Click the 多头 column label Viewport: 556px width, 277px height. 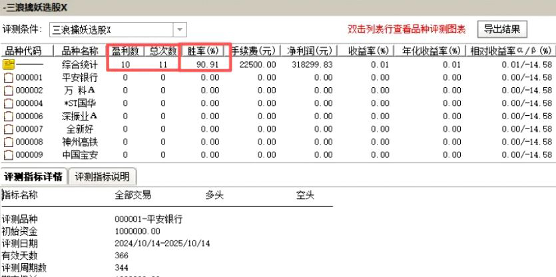214,195
